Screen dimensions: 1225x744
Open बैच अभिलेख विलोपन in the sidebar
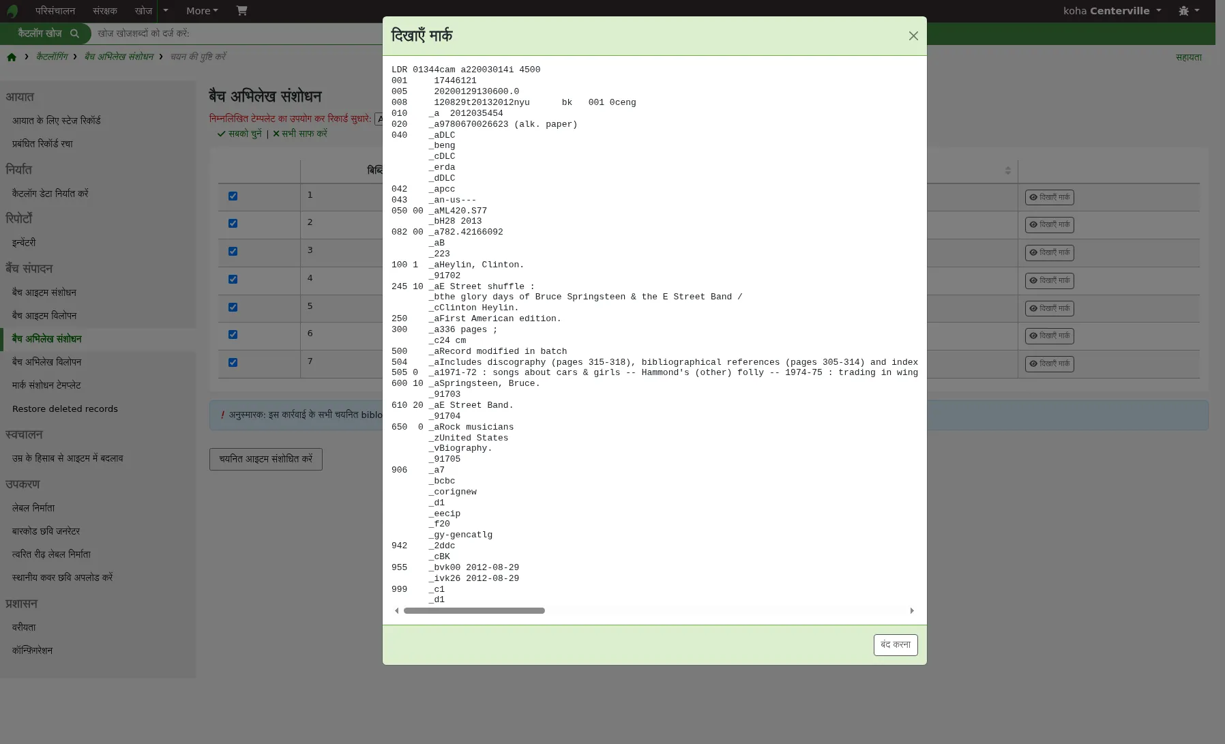pyautogui.click(x=46, y=362)
